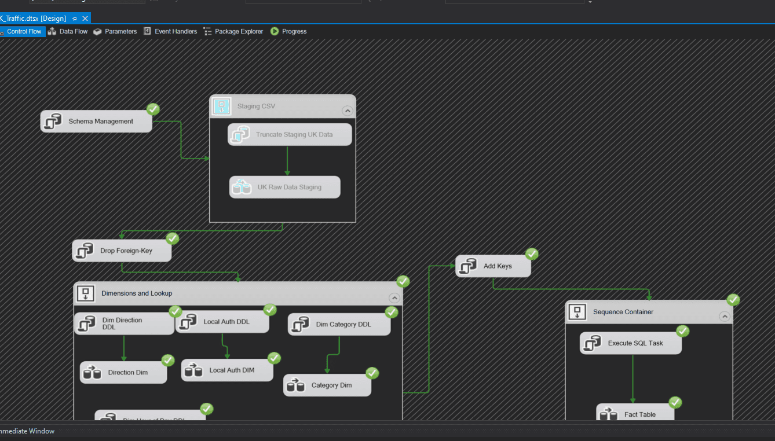Click Execute SQL Task success checkmark

683,331
